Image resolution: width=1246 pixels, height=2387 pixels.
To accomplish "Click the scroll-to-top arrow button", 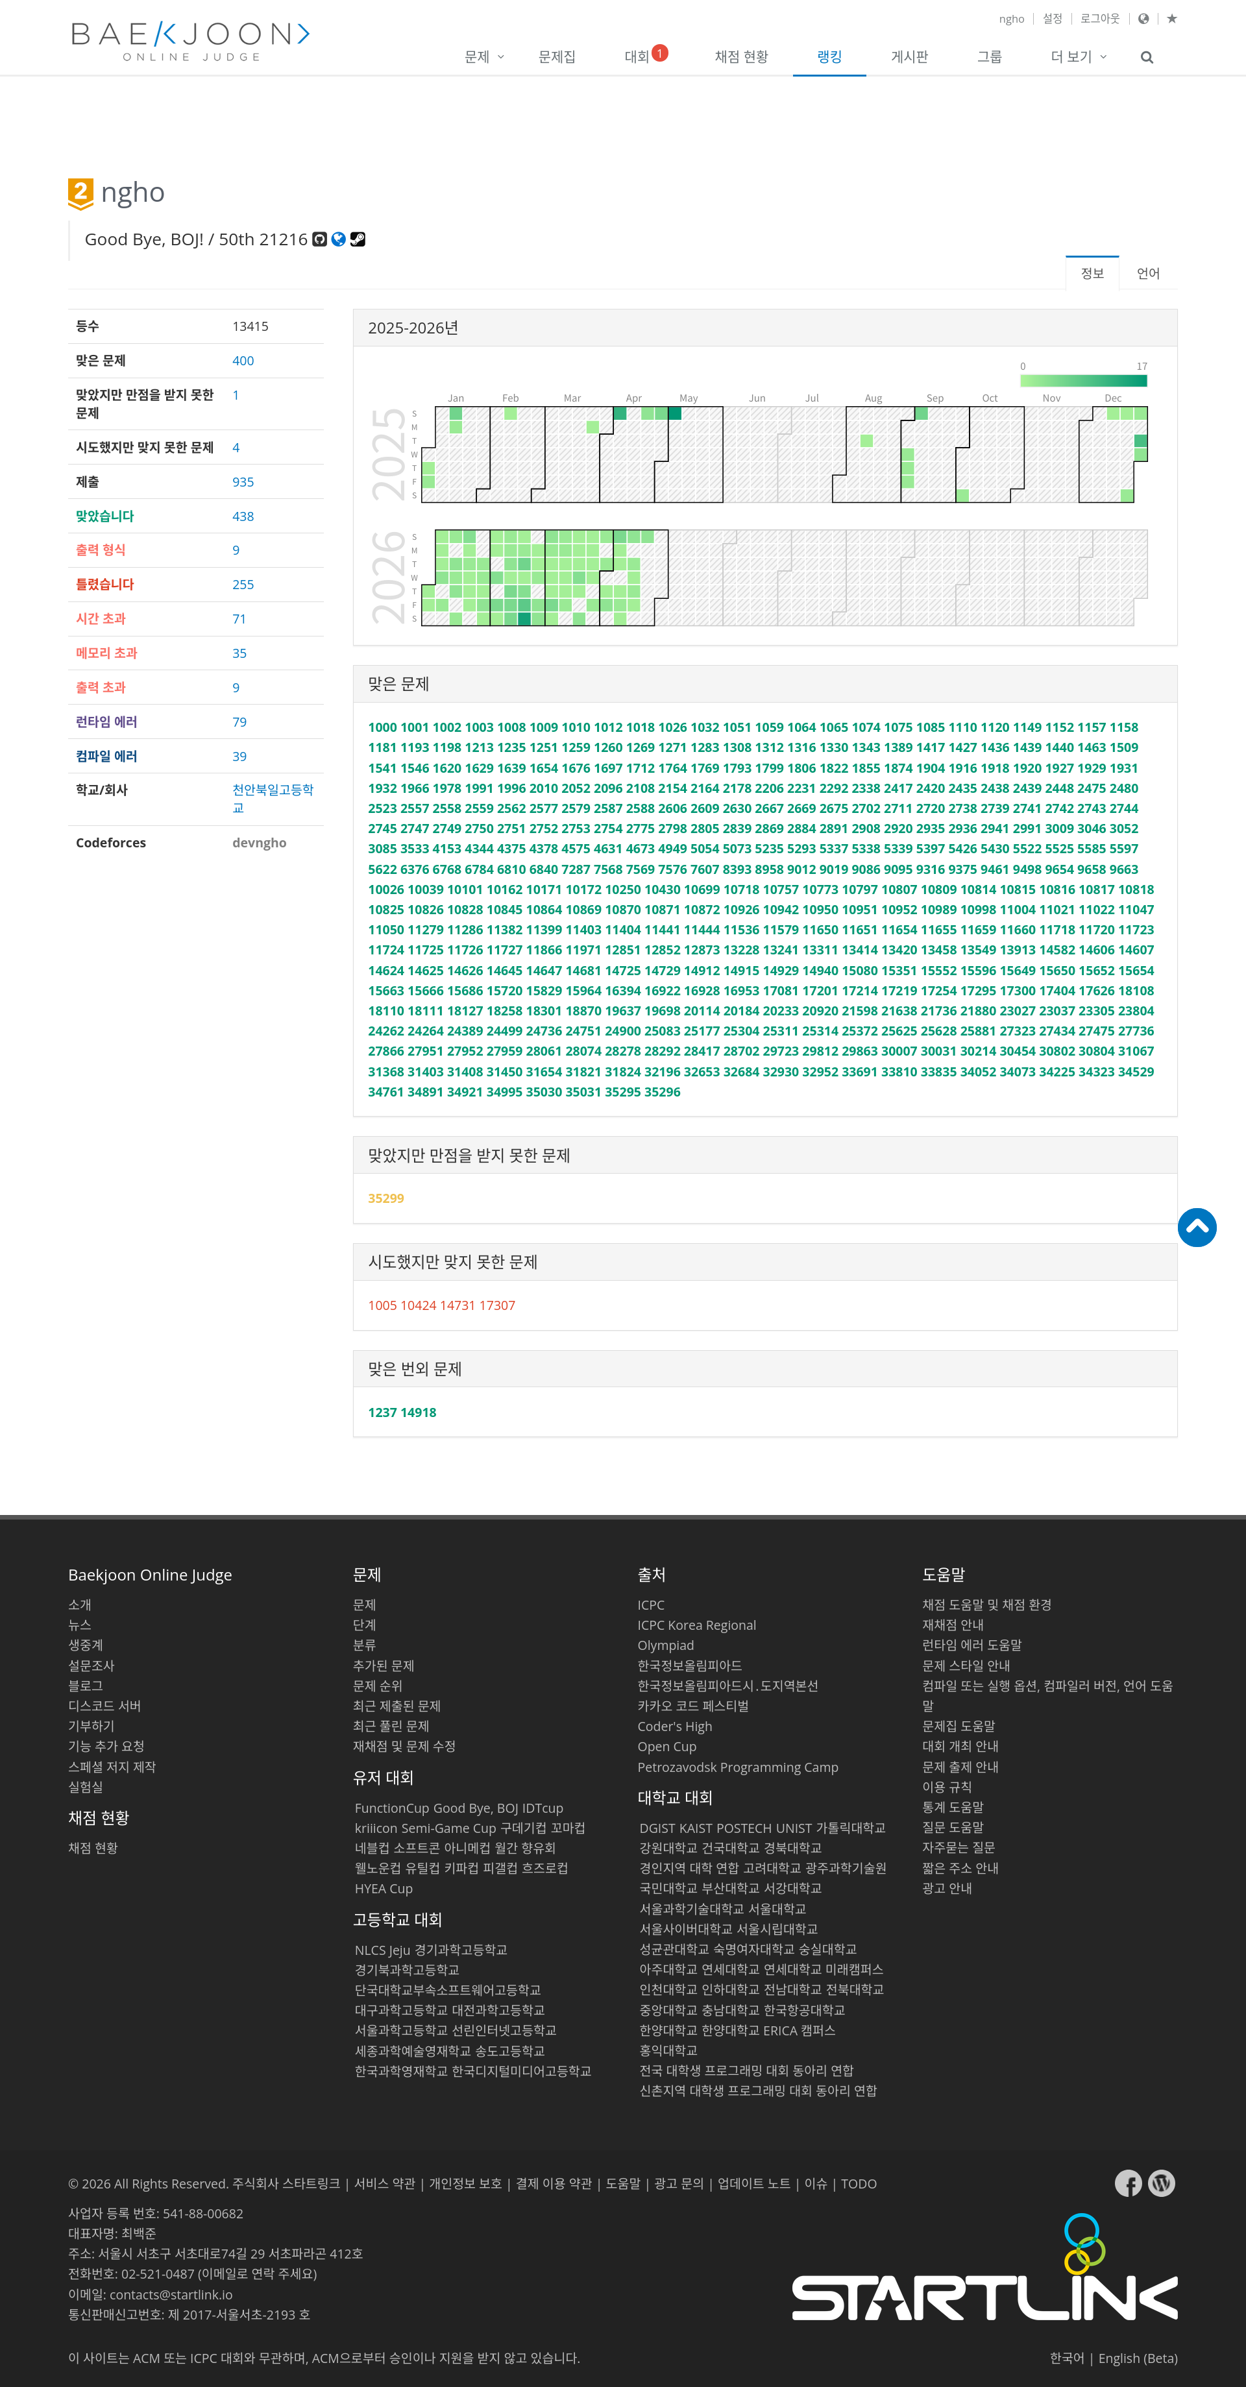I will tap(1197, 1228).
